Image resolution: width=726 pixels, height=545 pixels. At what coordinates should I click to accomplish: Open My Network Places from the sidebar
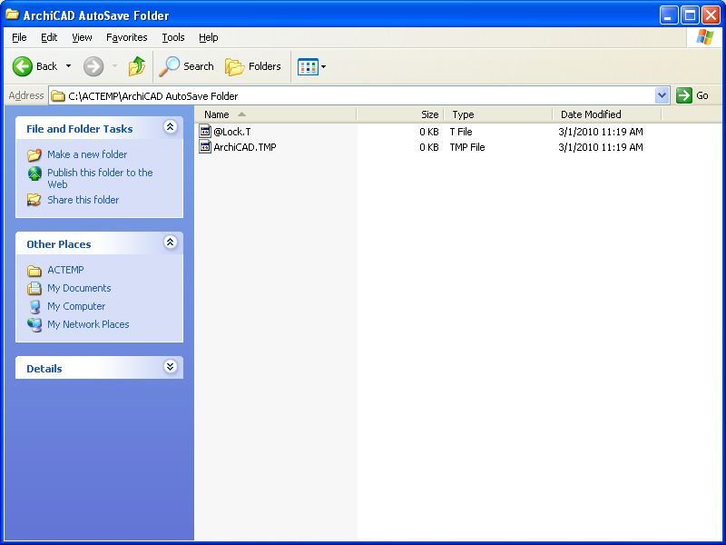[x=87, y=324]
